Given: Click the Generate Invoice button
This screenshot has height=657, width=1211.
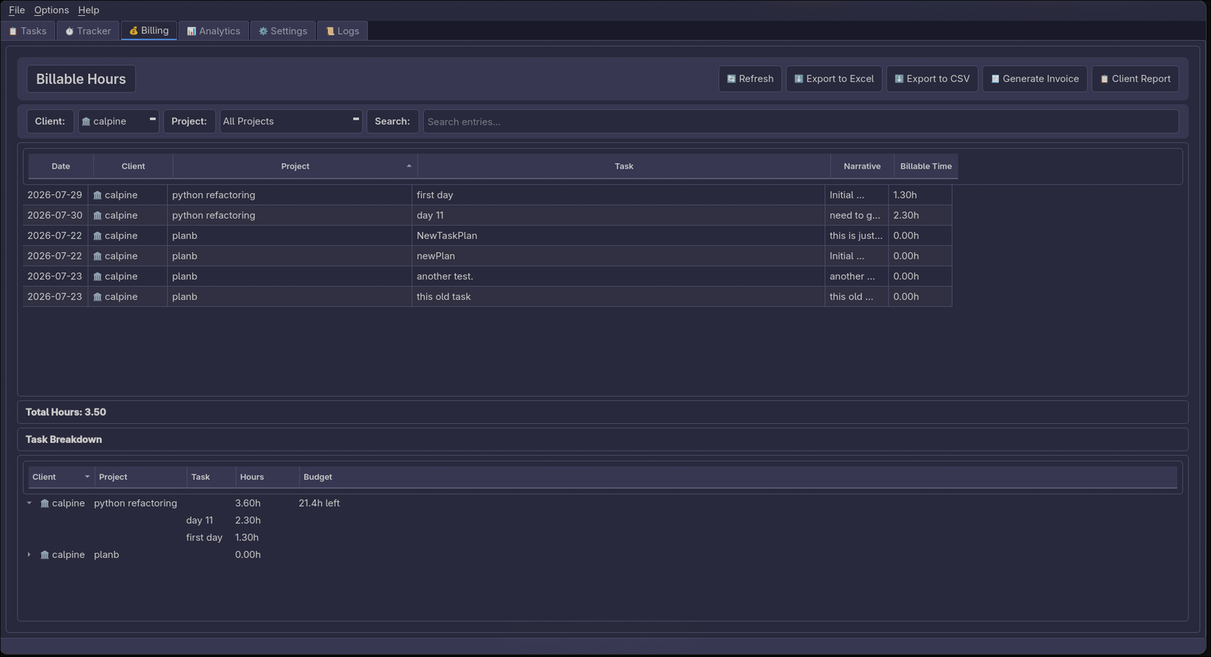Looking at the screenshot, I should (x=1035, y=79).
